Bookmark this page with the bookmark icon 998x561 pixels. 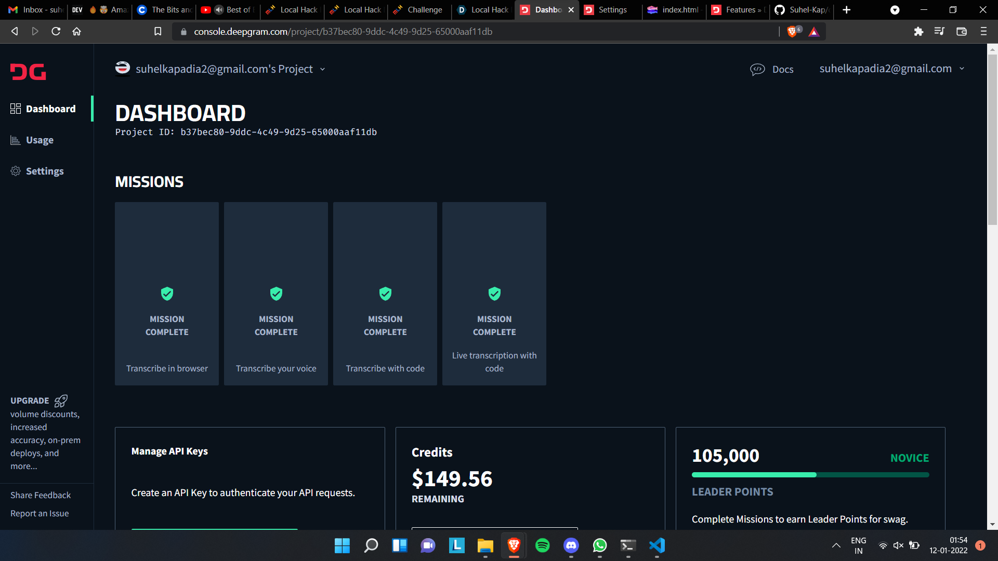click(158, 32)
